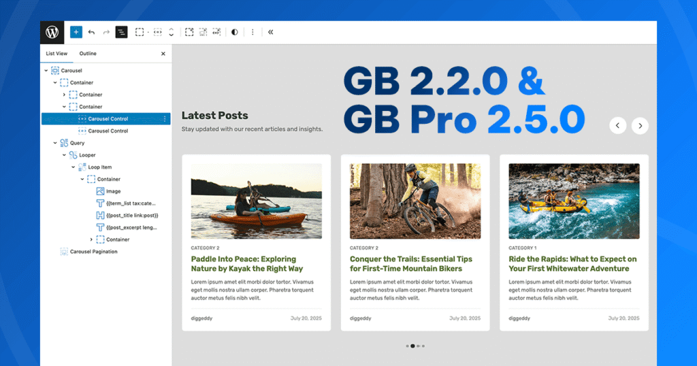Collapse the Carousel tree item

point(46,71)
